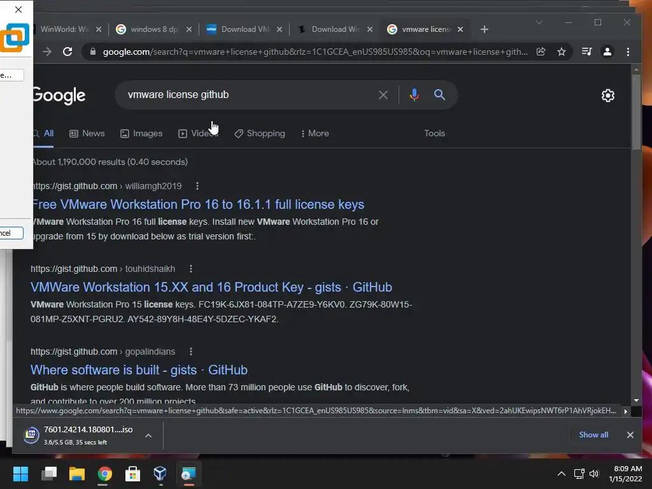
Task: Close the VMware installer dialog
Action: click(18, 10)
